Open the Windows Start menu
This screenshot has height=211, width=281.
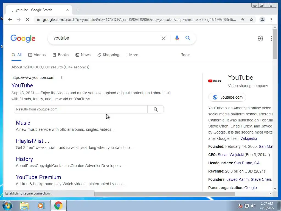(7, 206)
